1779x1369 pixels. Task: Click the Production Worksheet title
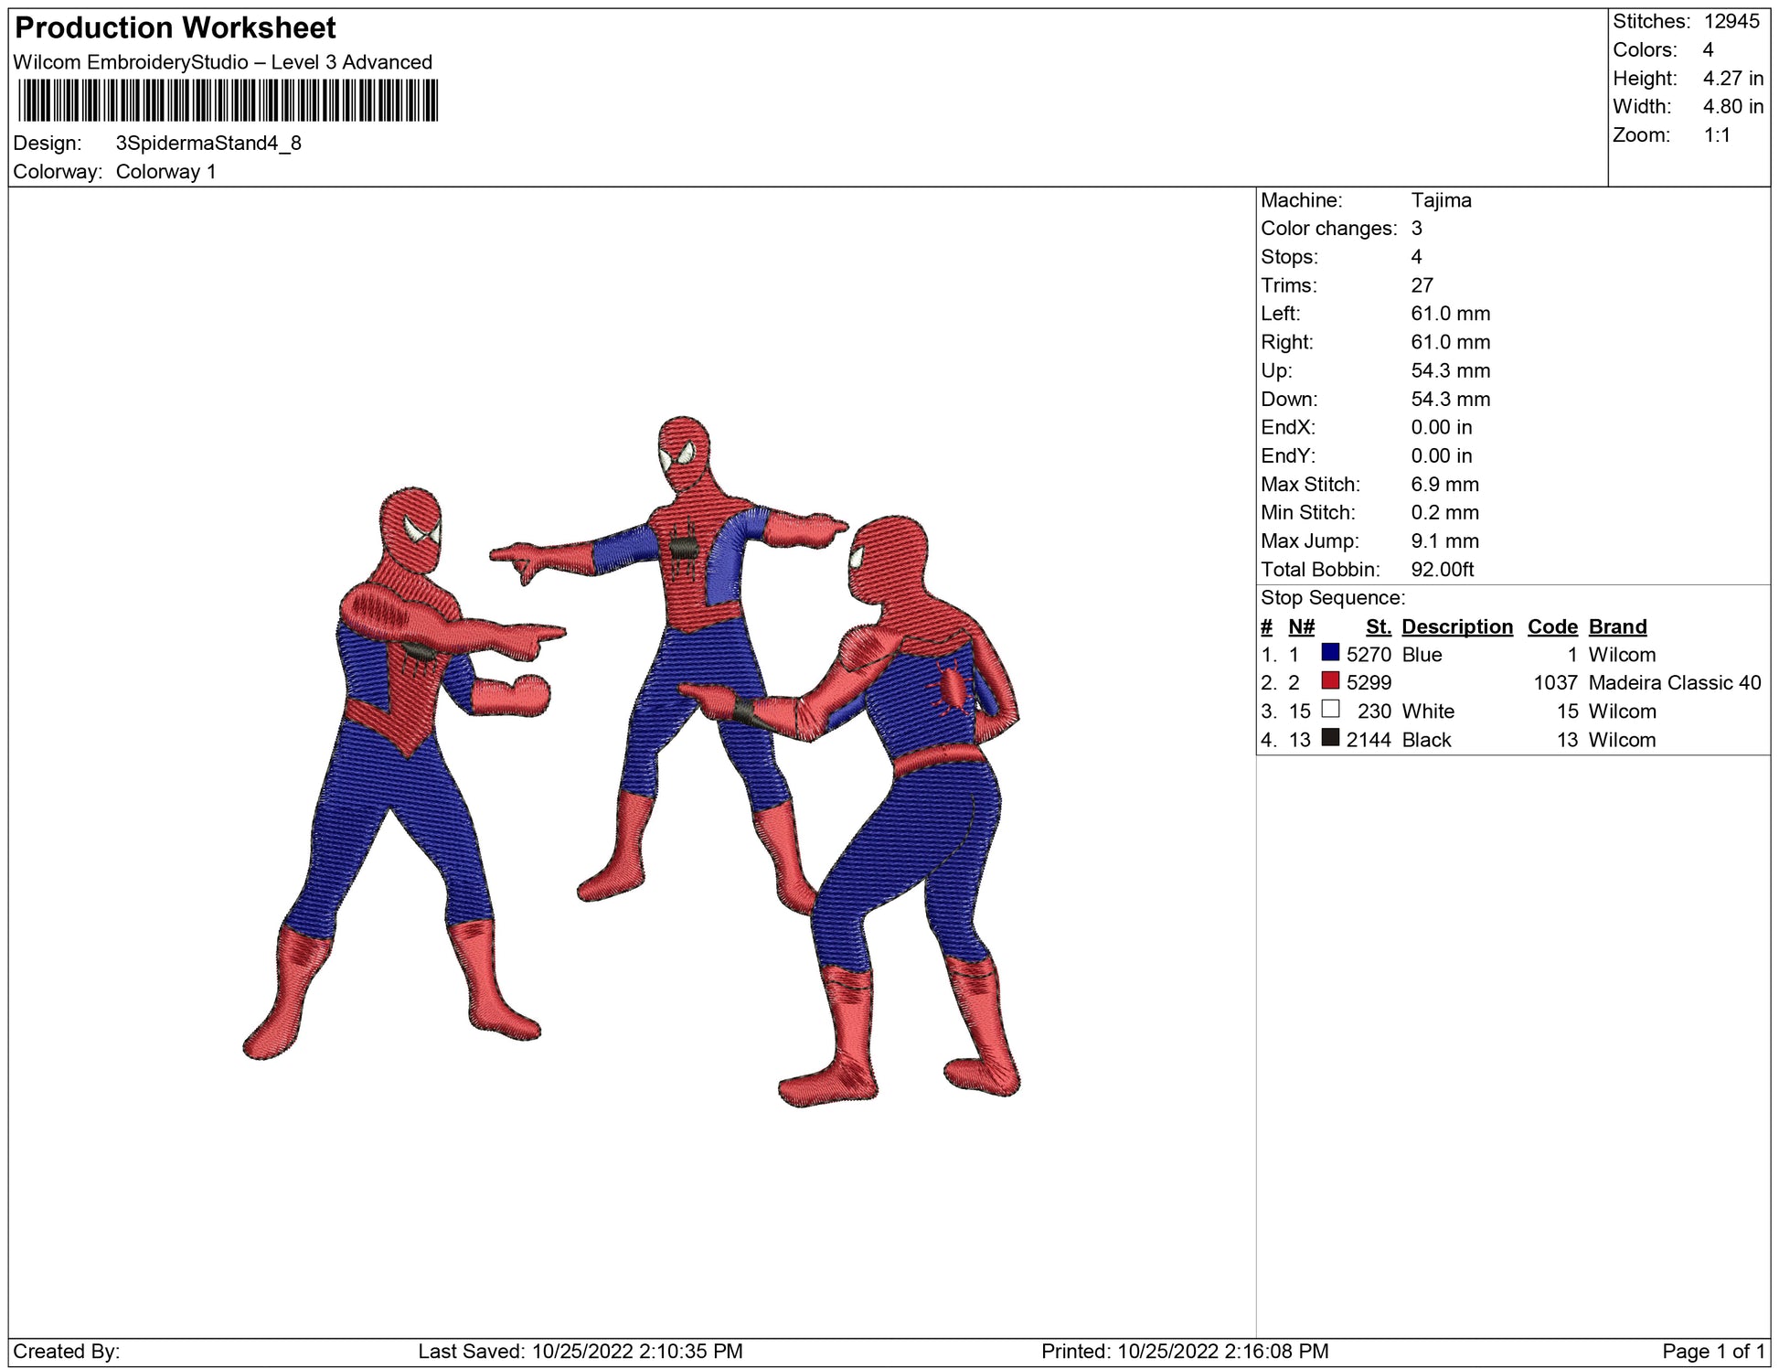coord(176,28)
